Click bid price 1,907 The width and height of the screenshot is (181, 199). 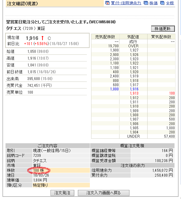click(x=134, y=119)
